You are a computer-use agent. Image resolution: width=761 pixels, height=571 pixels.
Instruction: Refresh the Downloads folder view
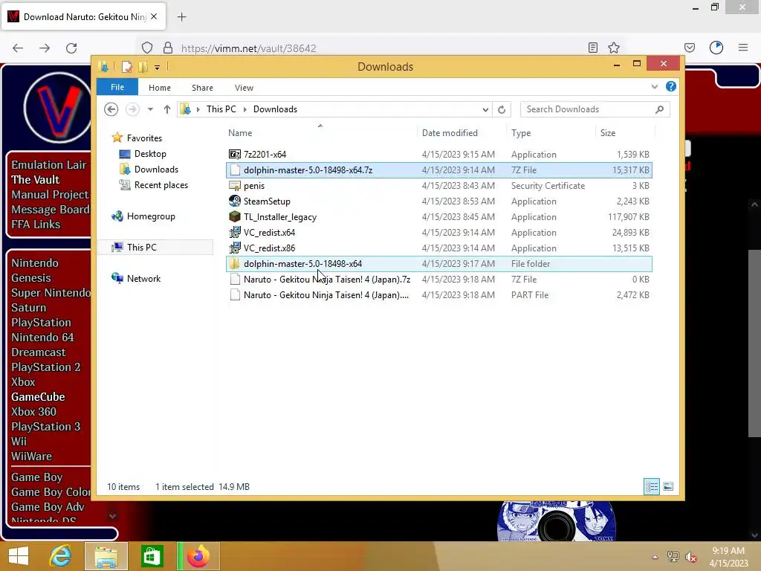click(x=502, y=109)
